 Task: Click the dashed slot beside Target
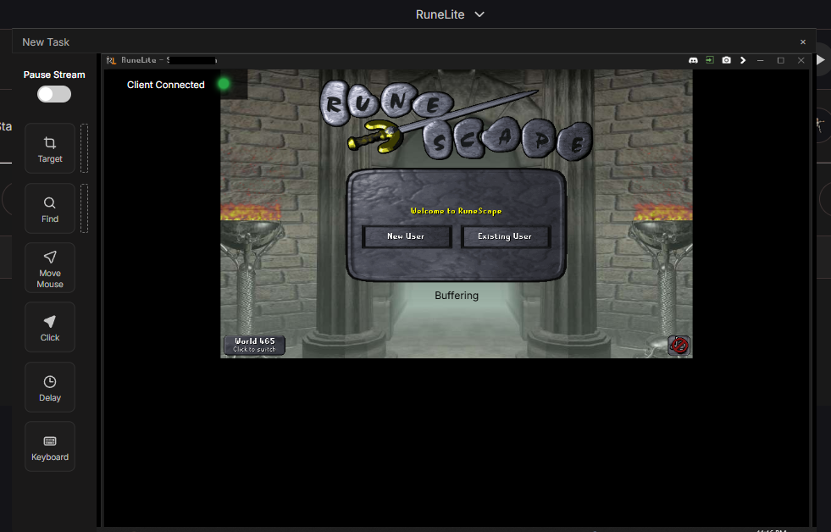click(84, 148)
